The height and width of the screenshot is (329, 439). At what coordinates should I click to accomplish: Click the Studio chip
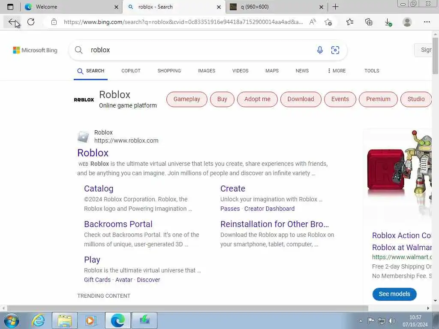[x=416, y=99]
